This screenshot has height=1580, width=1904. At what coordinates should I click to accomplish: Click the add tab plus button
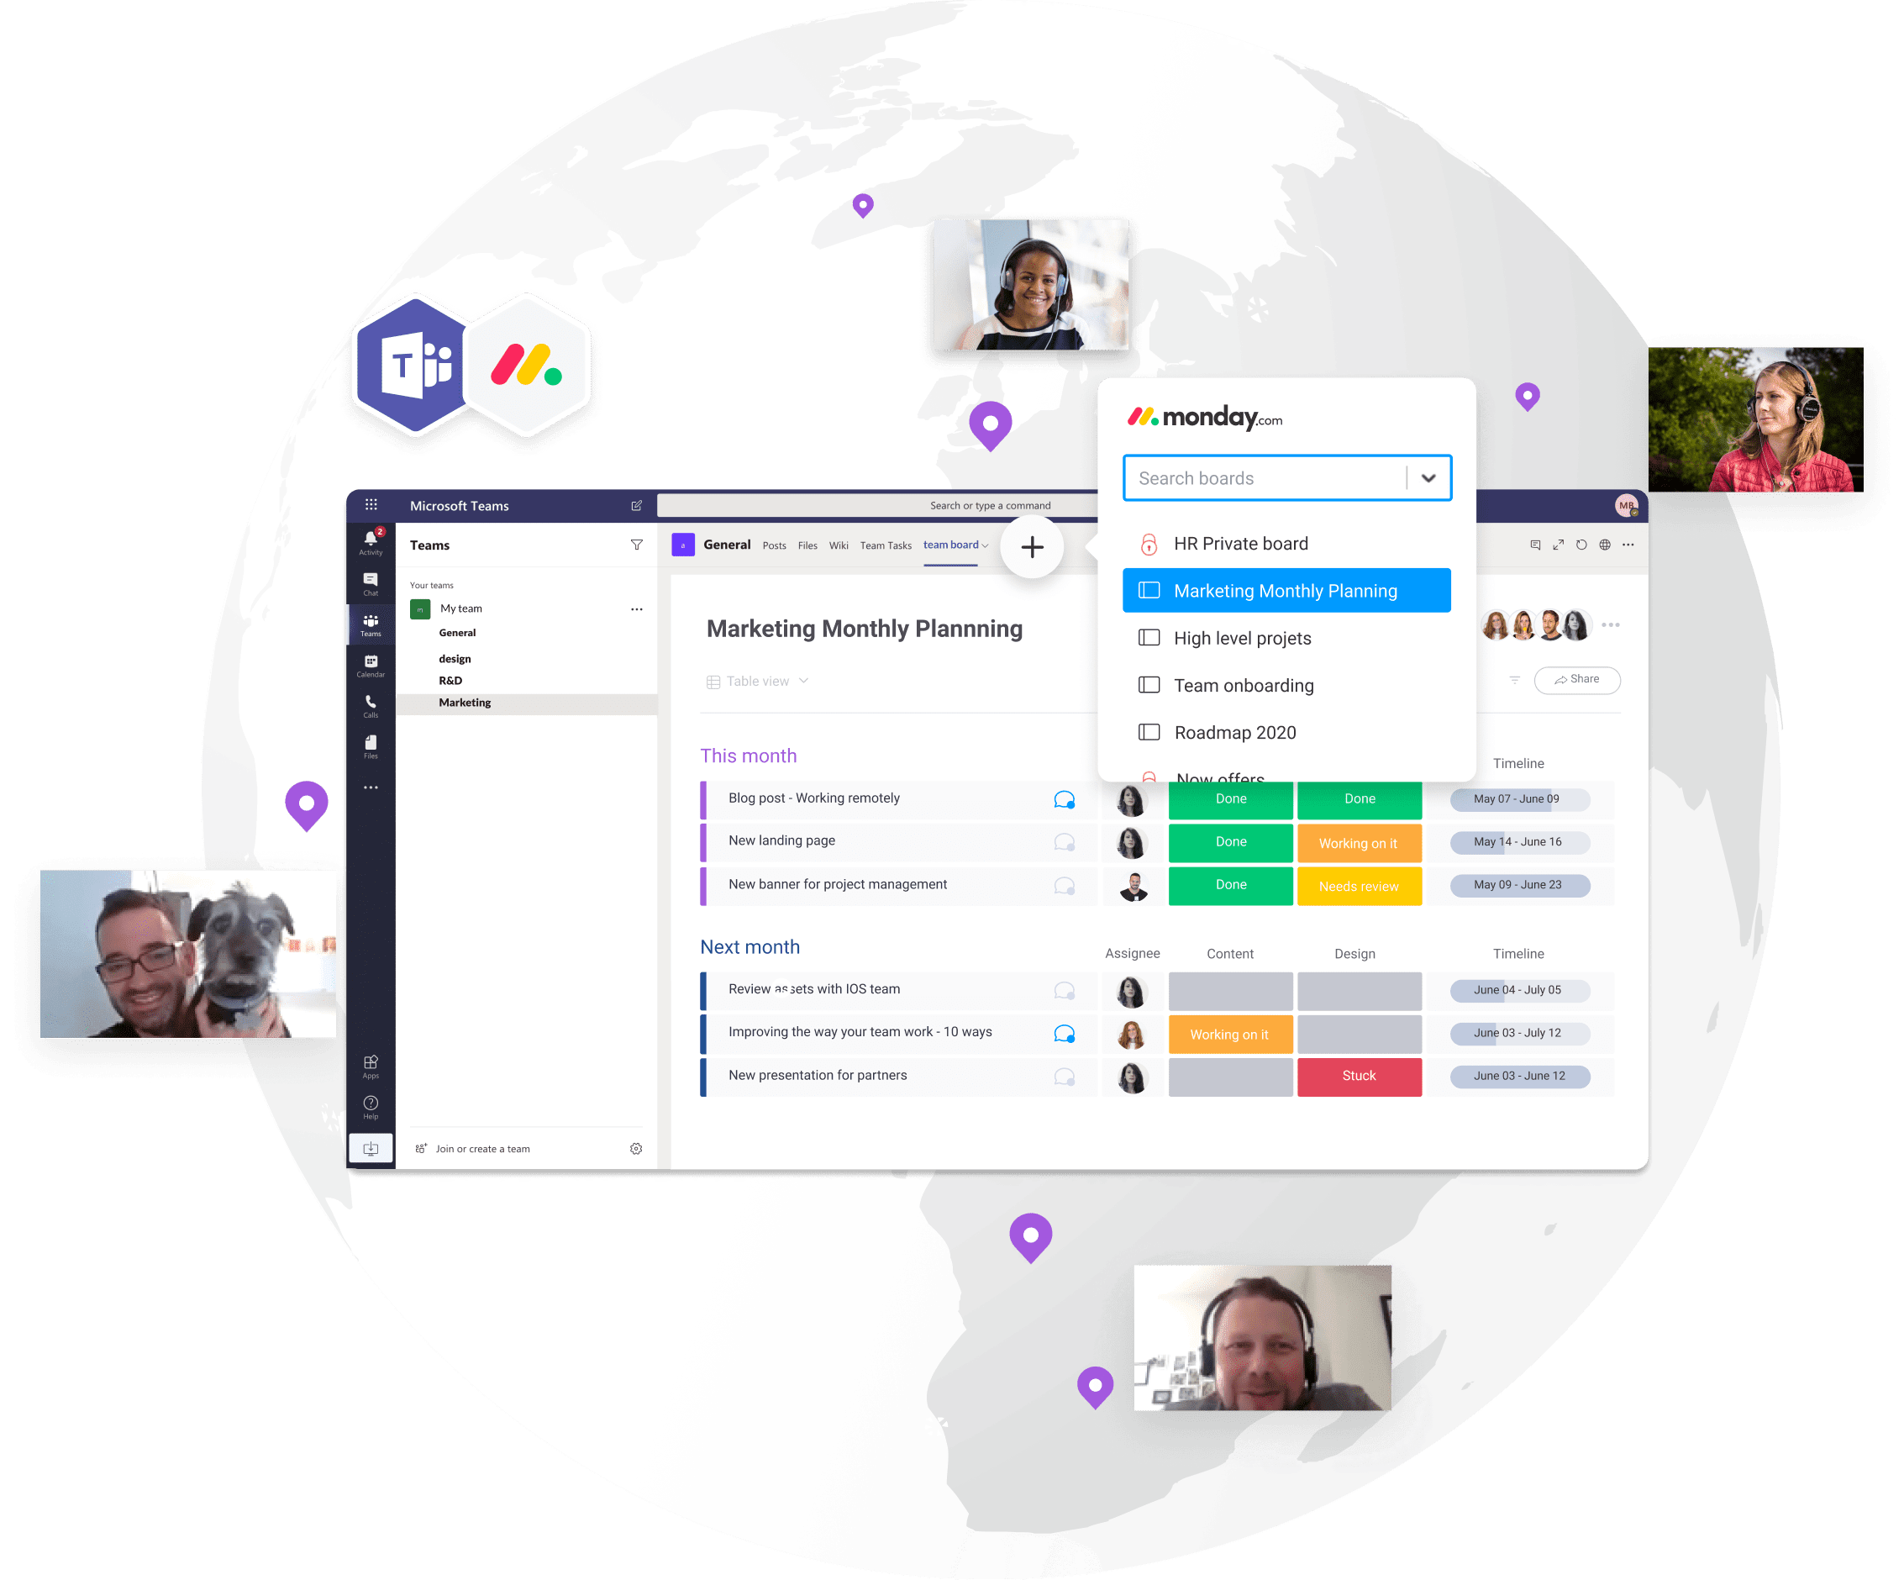pyautogui.click(x=1034, y=545)
